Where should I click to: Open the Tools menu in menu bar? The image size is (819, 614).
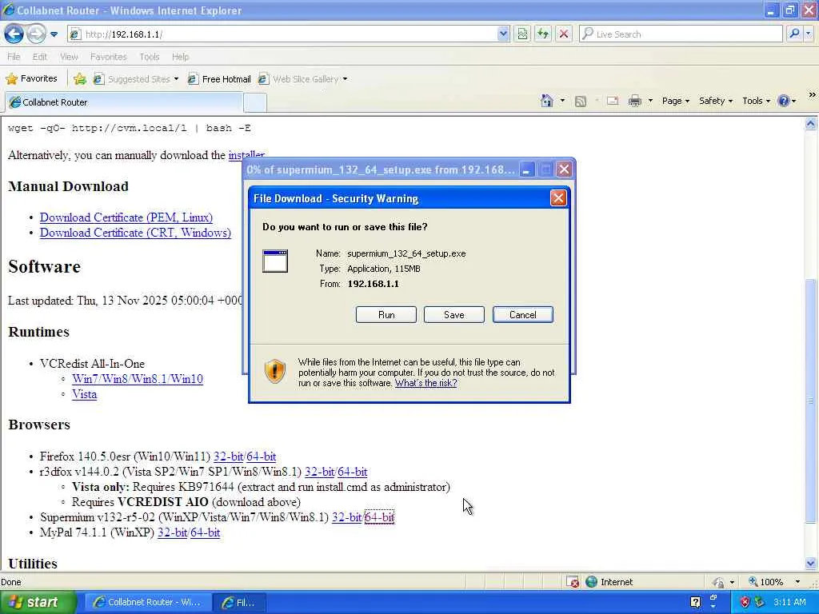click(x=150, y=57)
